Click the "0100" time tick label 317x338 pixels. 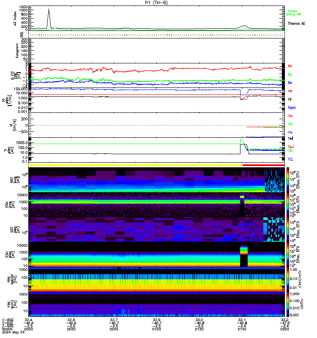pos(156,329)
